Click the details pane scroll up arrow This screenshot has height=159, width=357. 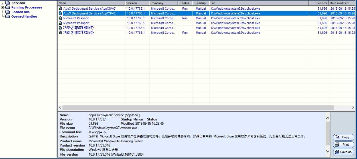tap(328, 118)
